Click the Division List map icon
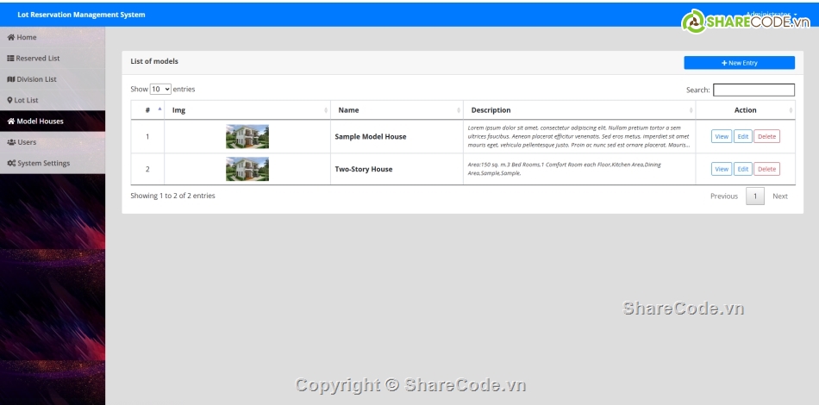The width and height of the screenshot is (819, 405). (11, 79)
